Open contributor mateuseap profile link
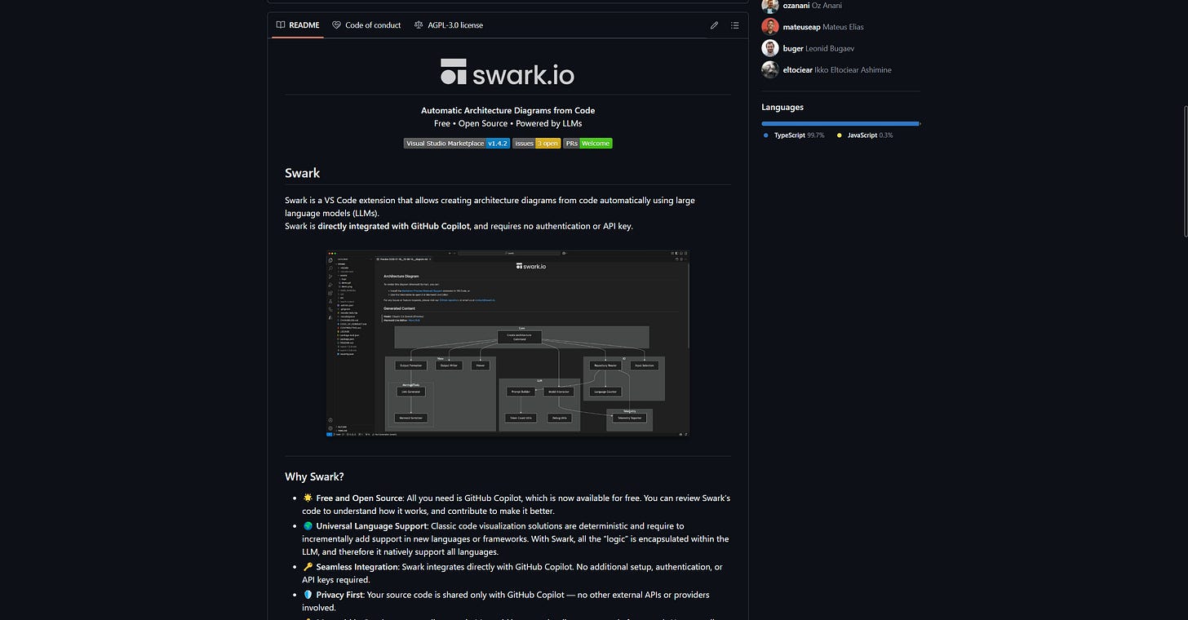 822,27
